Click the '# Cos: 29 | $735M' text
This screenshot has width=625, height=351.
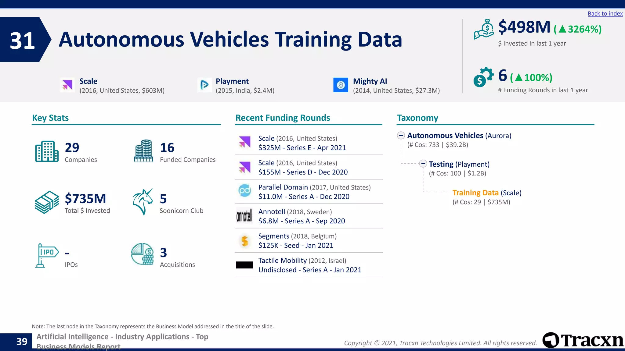tap(481, 202)
